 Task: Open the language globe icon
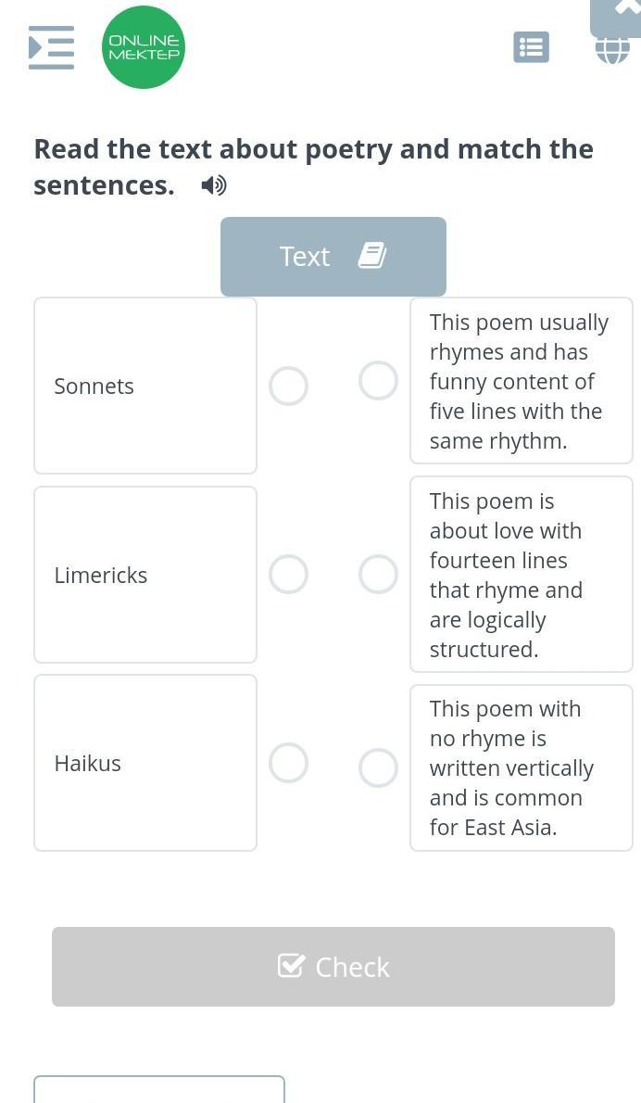(x=613, y=51)
